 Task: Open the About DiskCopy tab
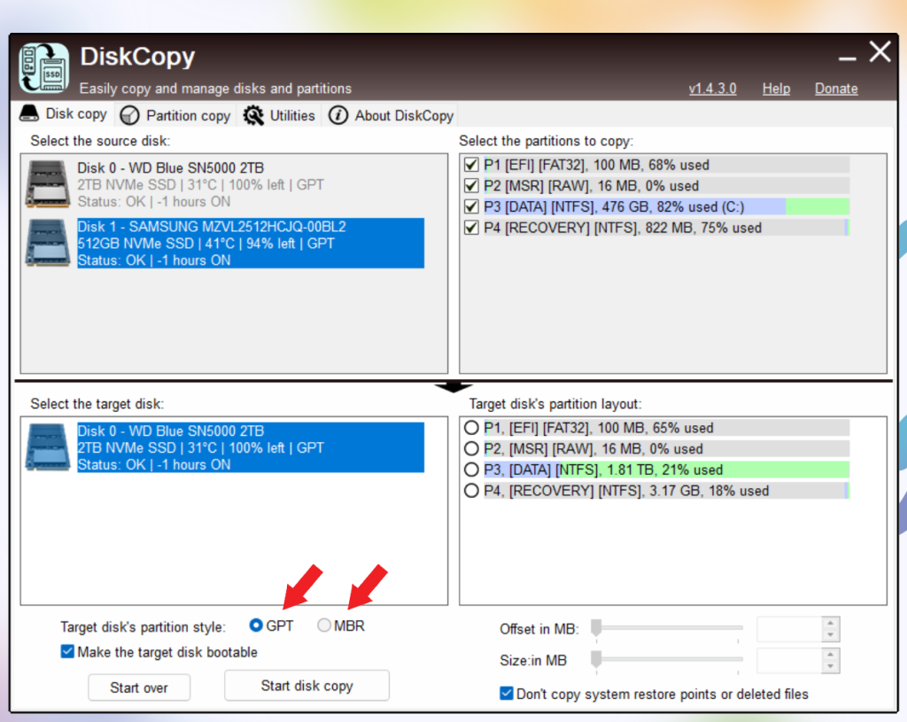point(391,116)
